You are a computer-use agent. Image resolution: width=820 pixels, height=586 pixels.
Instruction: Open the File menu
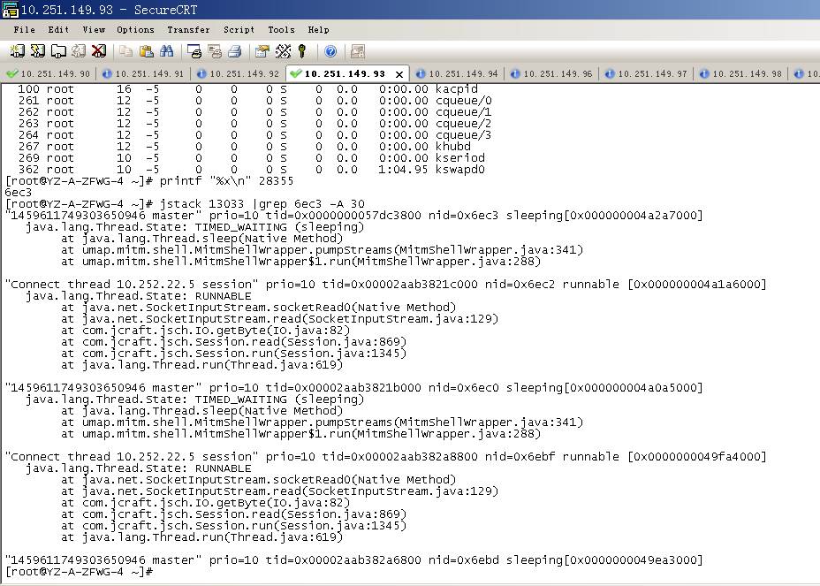(x=24, y=29)
